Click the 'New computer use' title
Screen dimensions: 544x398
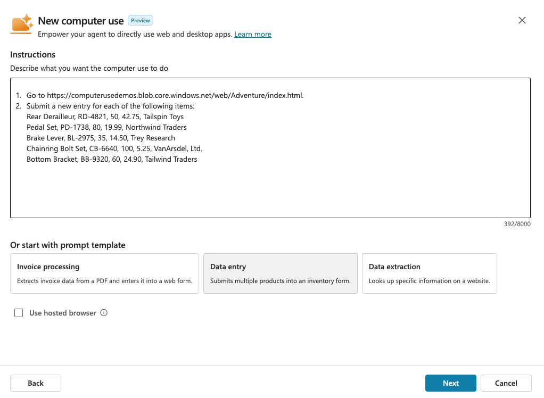coord(81,21)
